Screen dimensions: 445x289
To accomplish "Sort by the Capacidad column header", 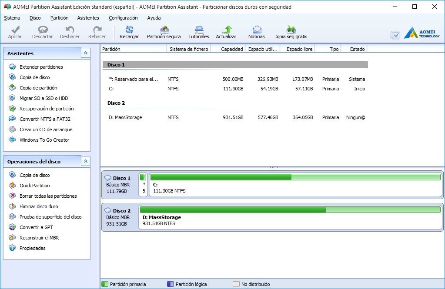I will coord(228,49).
